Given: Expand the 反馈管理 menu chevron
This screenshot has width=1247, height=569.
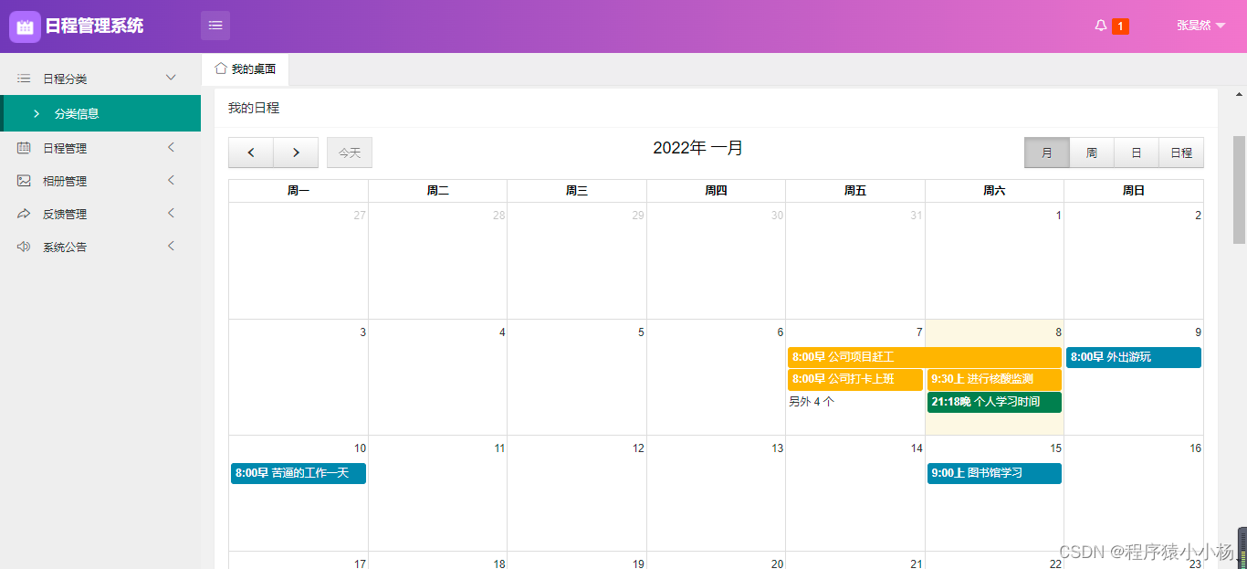Looking at the screenshot, I should tap(171, 213).
